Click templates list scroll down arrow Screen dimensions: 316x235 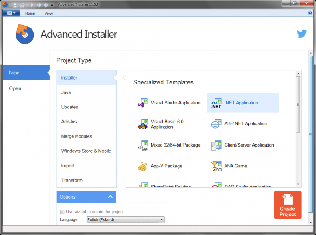pos(298,184)
